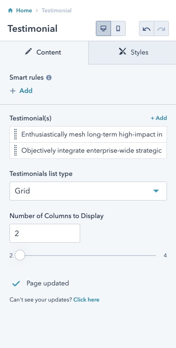Click the Smart rules info icon
176x348 pixels.
pyautogui.click(x=49, y=78)
